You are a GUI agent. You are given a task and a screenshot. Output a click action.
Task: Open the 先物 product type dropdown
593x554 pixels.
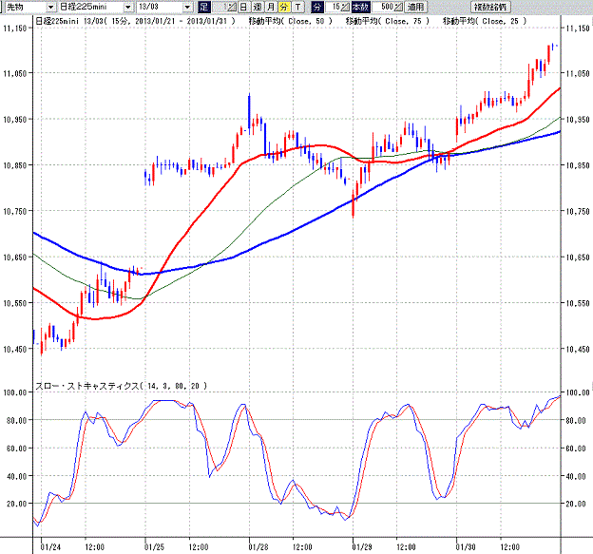(50, 7)
